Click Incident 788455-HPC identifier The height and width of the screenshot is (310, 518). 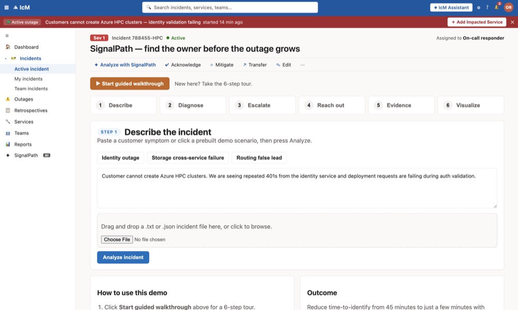click(x=137, y=38)
